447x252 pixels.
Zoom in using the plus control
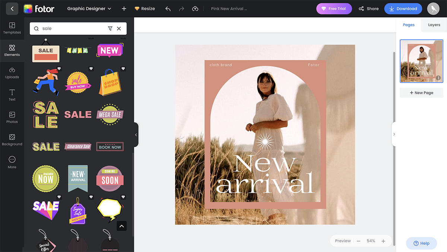point(383,241)
